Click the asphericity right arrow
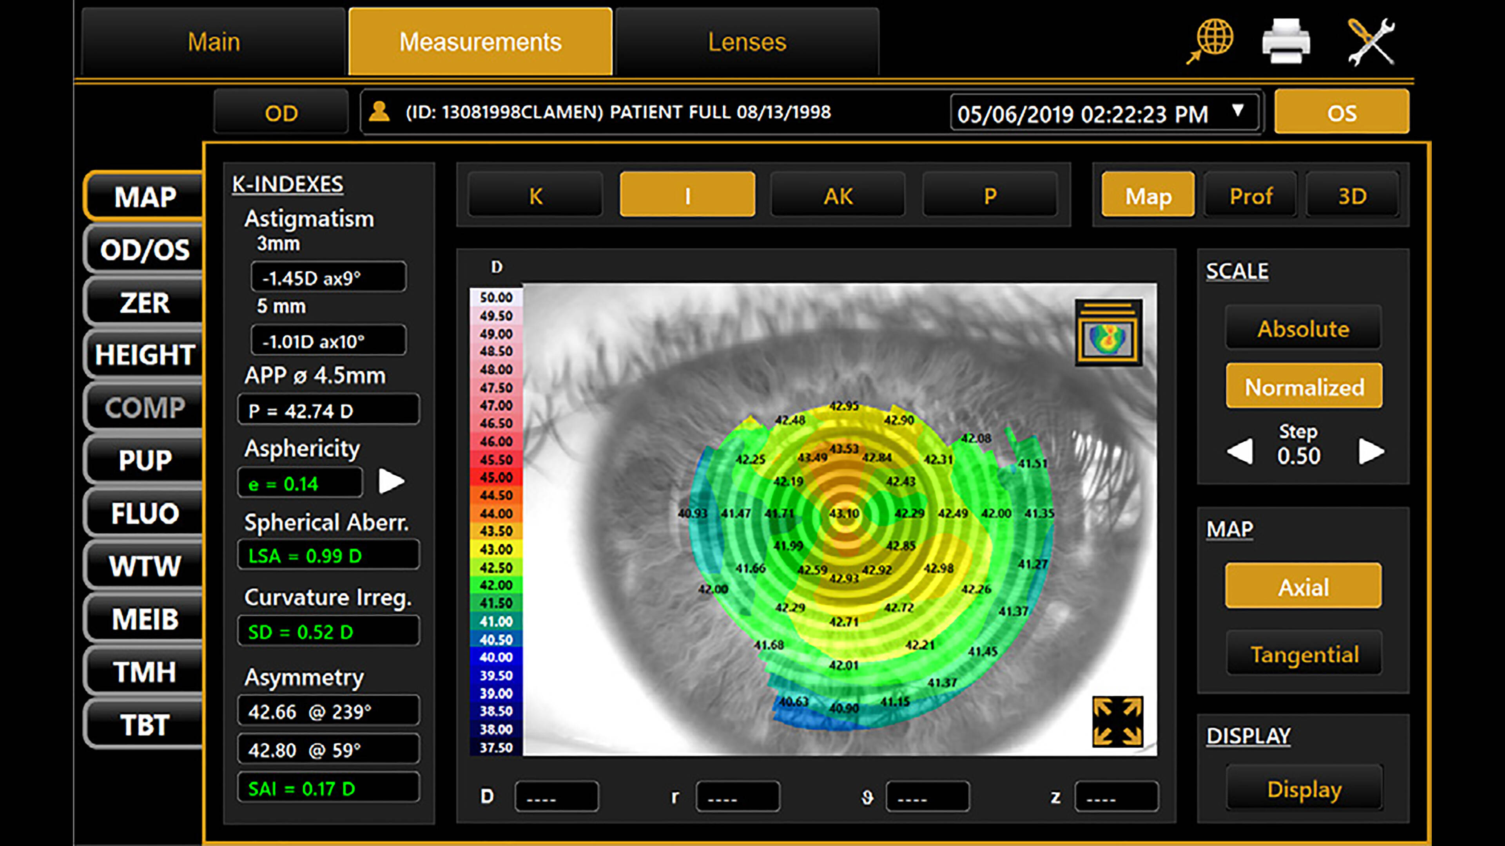 click(391, 482)
